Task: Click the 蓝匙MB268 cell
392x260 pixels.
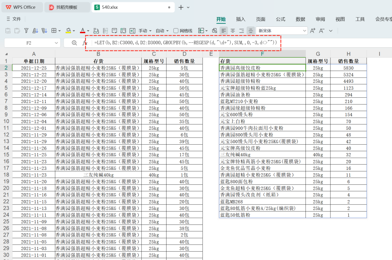Action: pos(262,202)
